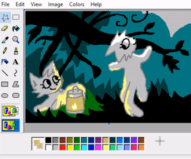Image resolution: width=191 pixels, height=159 pixels.
Task: Open the Colors menu
Action: 77,5
